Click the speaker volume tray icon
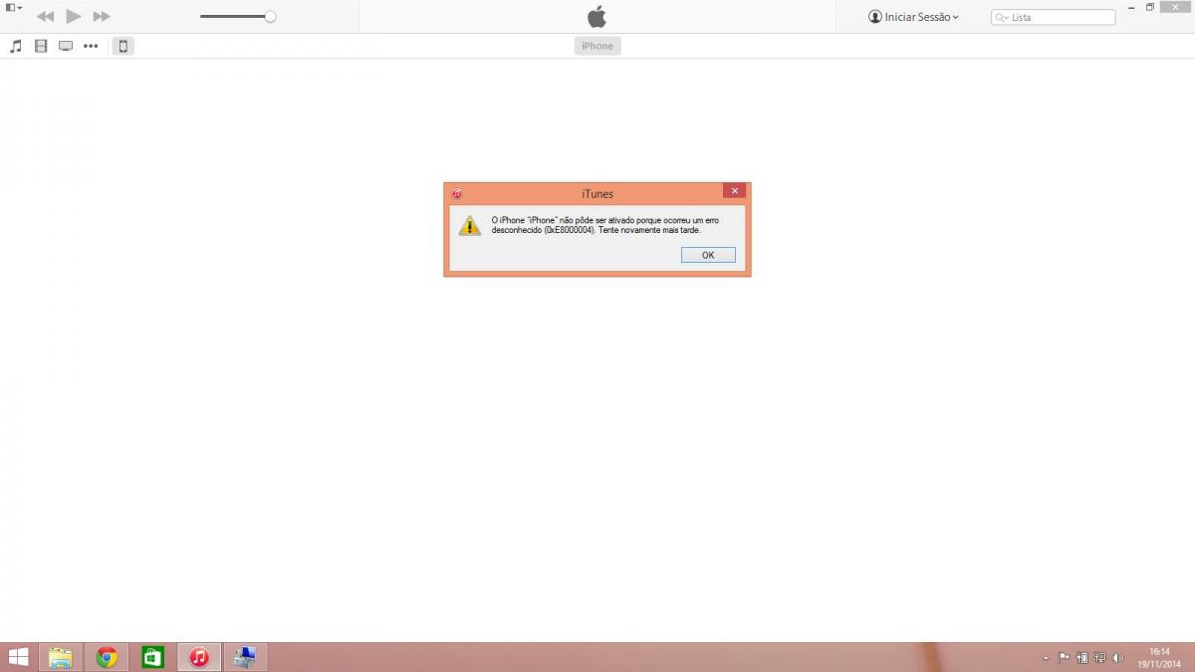The height and width of the screenshot is (672, 1195). coord(1118,658)
